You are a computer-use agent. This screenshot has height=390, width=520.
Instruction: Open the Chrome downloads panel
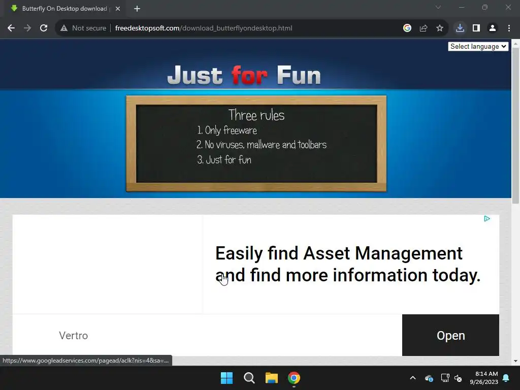point(460,28)
